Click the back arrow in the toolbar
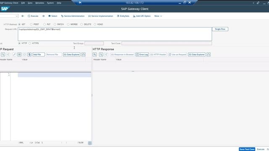 (23, 16)
